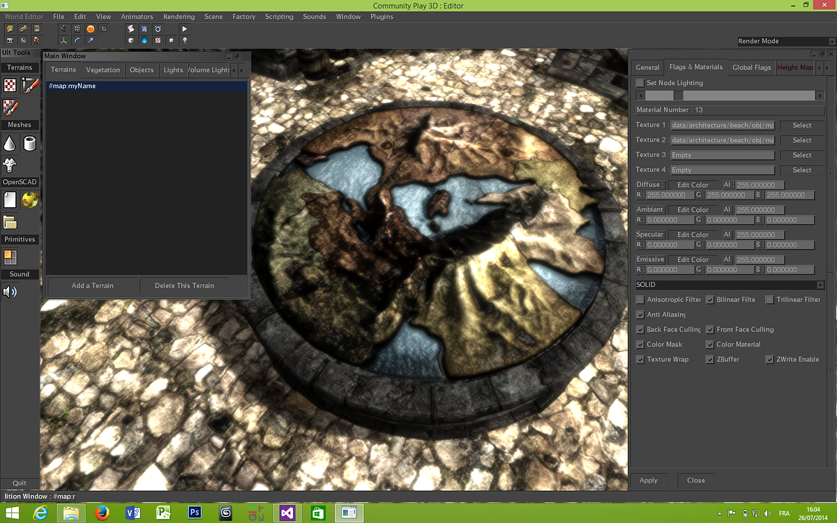Viewport: 837px width, 523px height.
Task: Enable the Anisotropic Filter checkbox
Action: click(x=640, y=299)
